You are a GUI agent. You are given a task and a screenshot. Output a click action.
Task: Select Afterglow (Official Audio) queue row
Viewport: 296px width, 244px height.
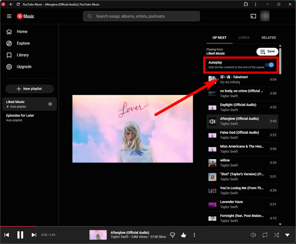(x=242, y=121)
